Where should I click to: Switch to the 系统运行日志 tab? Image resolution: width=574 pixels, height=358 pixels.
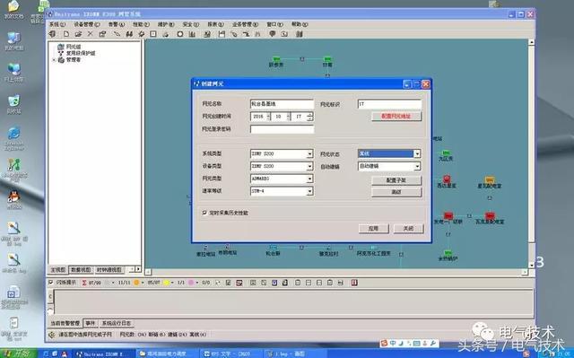[116, 323]
